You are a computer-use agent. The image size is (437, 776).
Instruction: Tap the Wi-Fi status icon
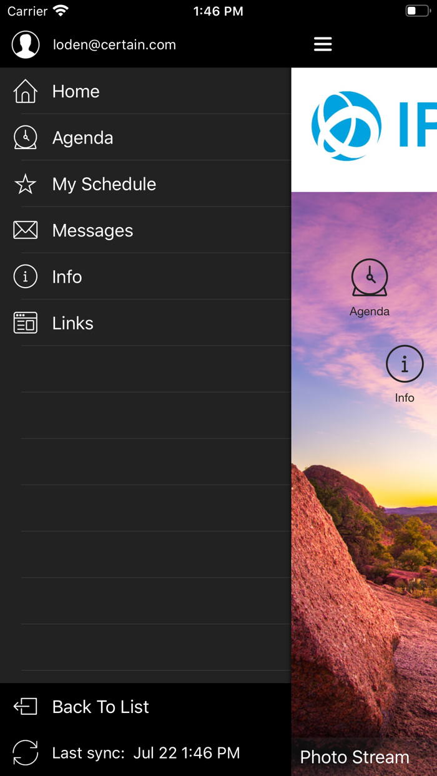(x=61, y=11)
